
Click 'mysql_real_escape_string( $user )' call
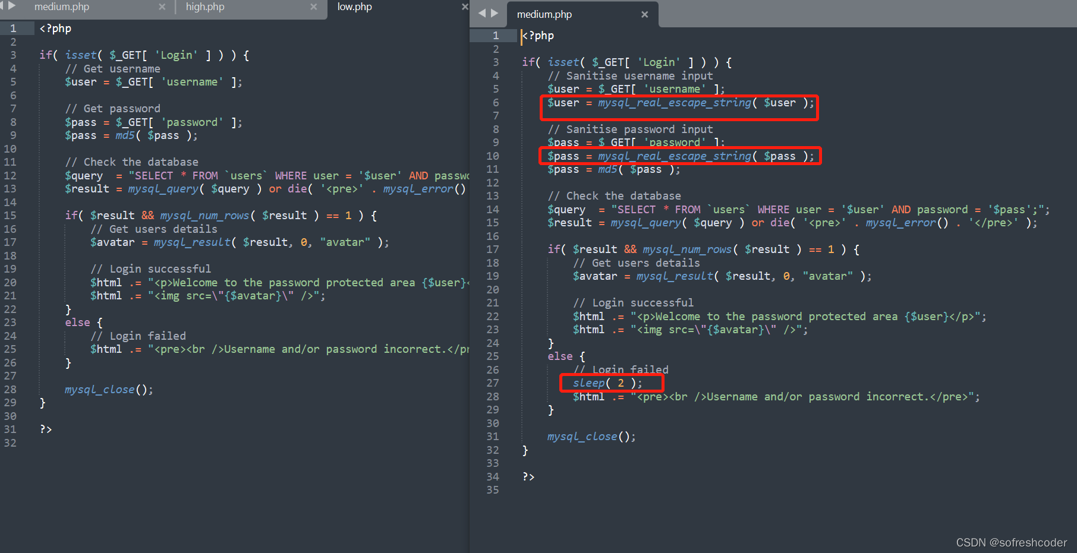[703, 103]
